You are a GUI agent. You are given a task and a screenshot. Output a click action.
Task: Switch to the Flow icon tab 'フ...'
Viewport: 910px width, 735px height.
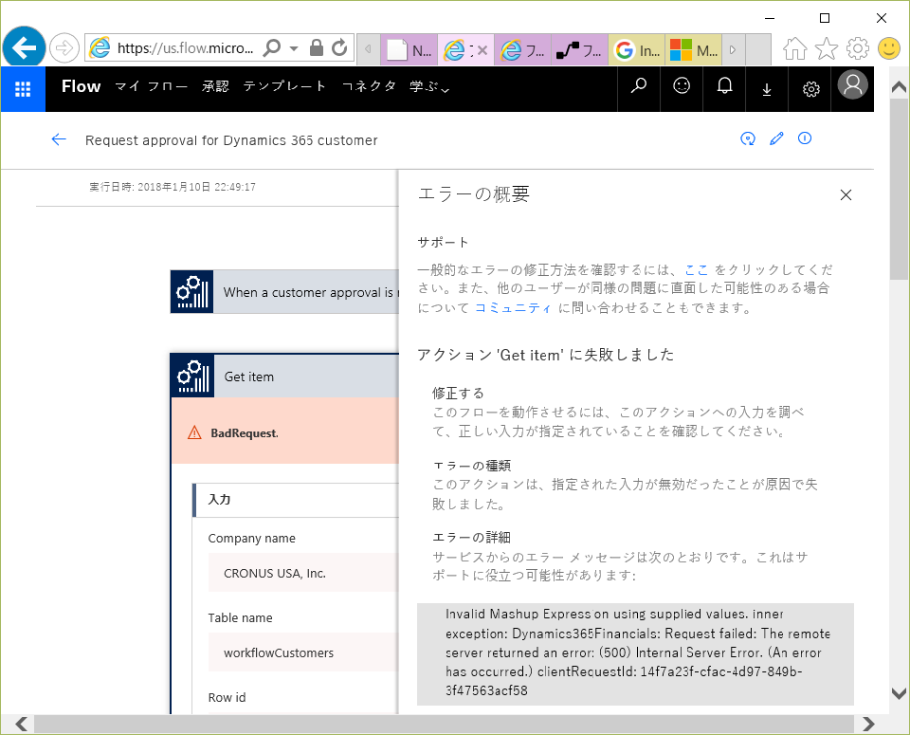tap(579, 50)
